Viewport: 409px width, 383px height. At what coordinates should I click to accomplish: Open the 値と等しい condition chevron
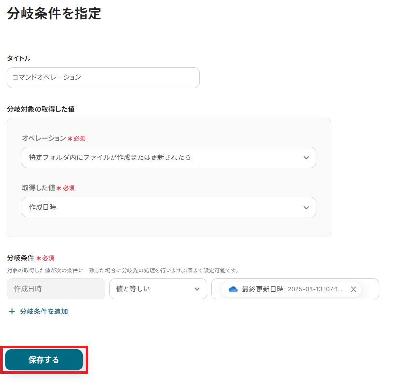(x=197, y=289)
